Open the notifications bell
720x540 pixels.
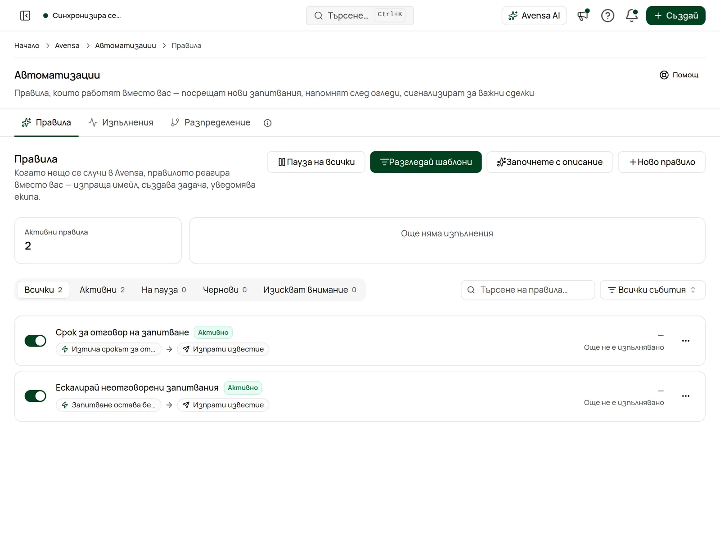click(632, 16)
